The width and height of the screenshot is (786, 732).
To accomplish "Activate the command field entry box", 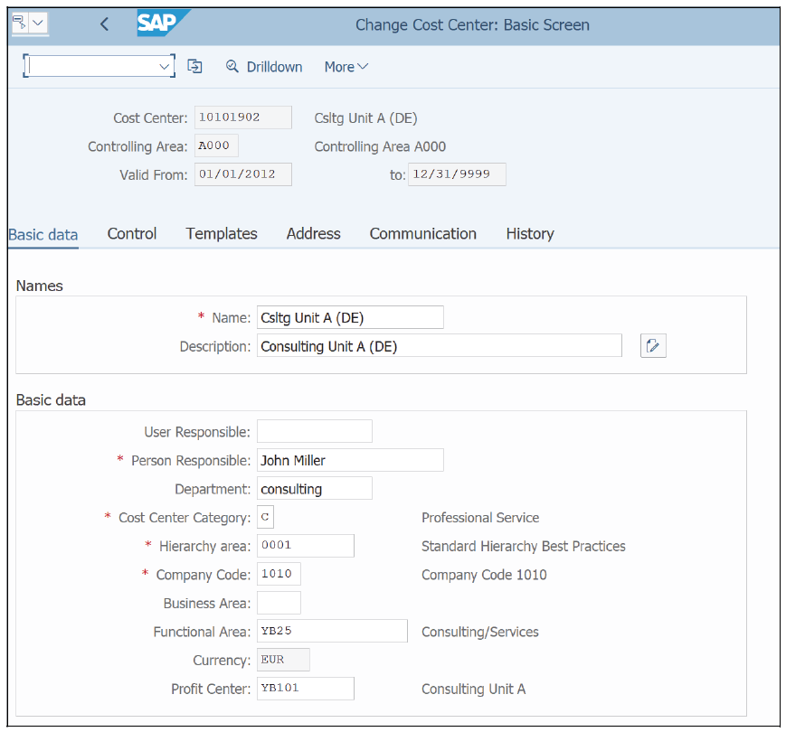I will point(90,66).
